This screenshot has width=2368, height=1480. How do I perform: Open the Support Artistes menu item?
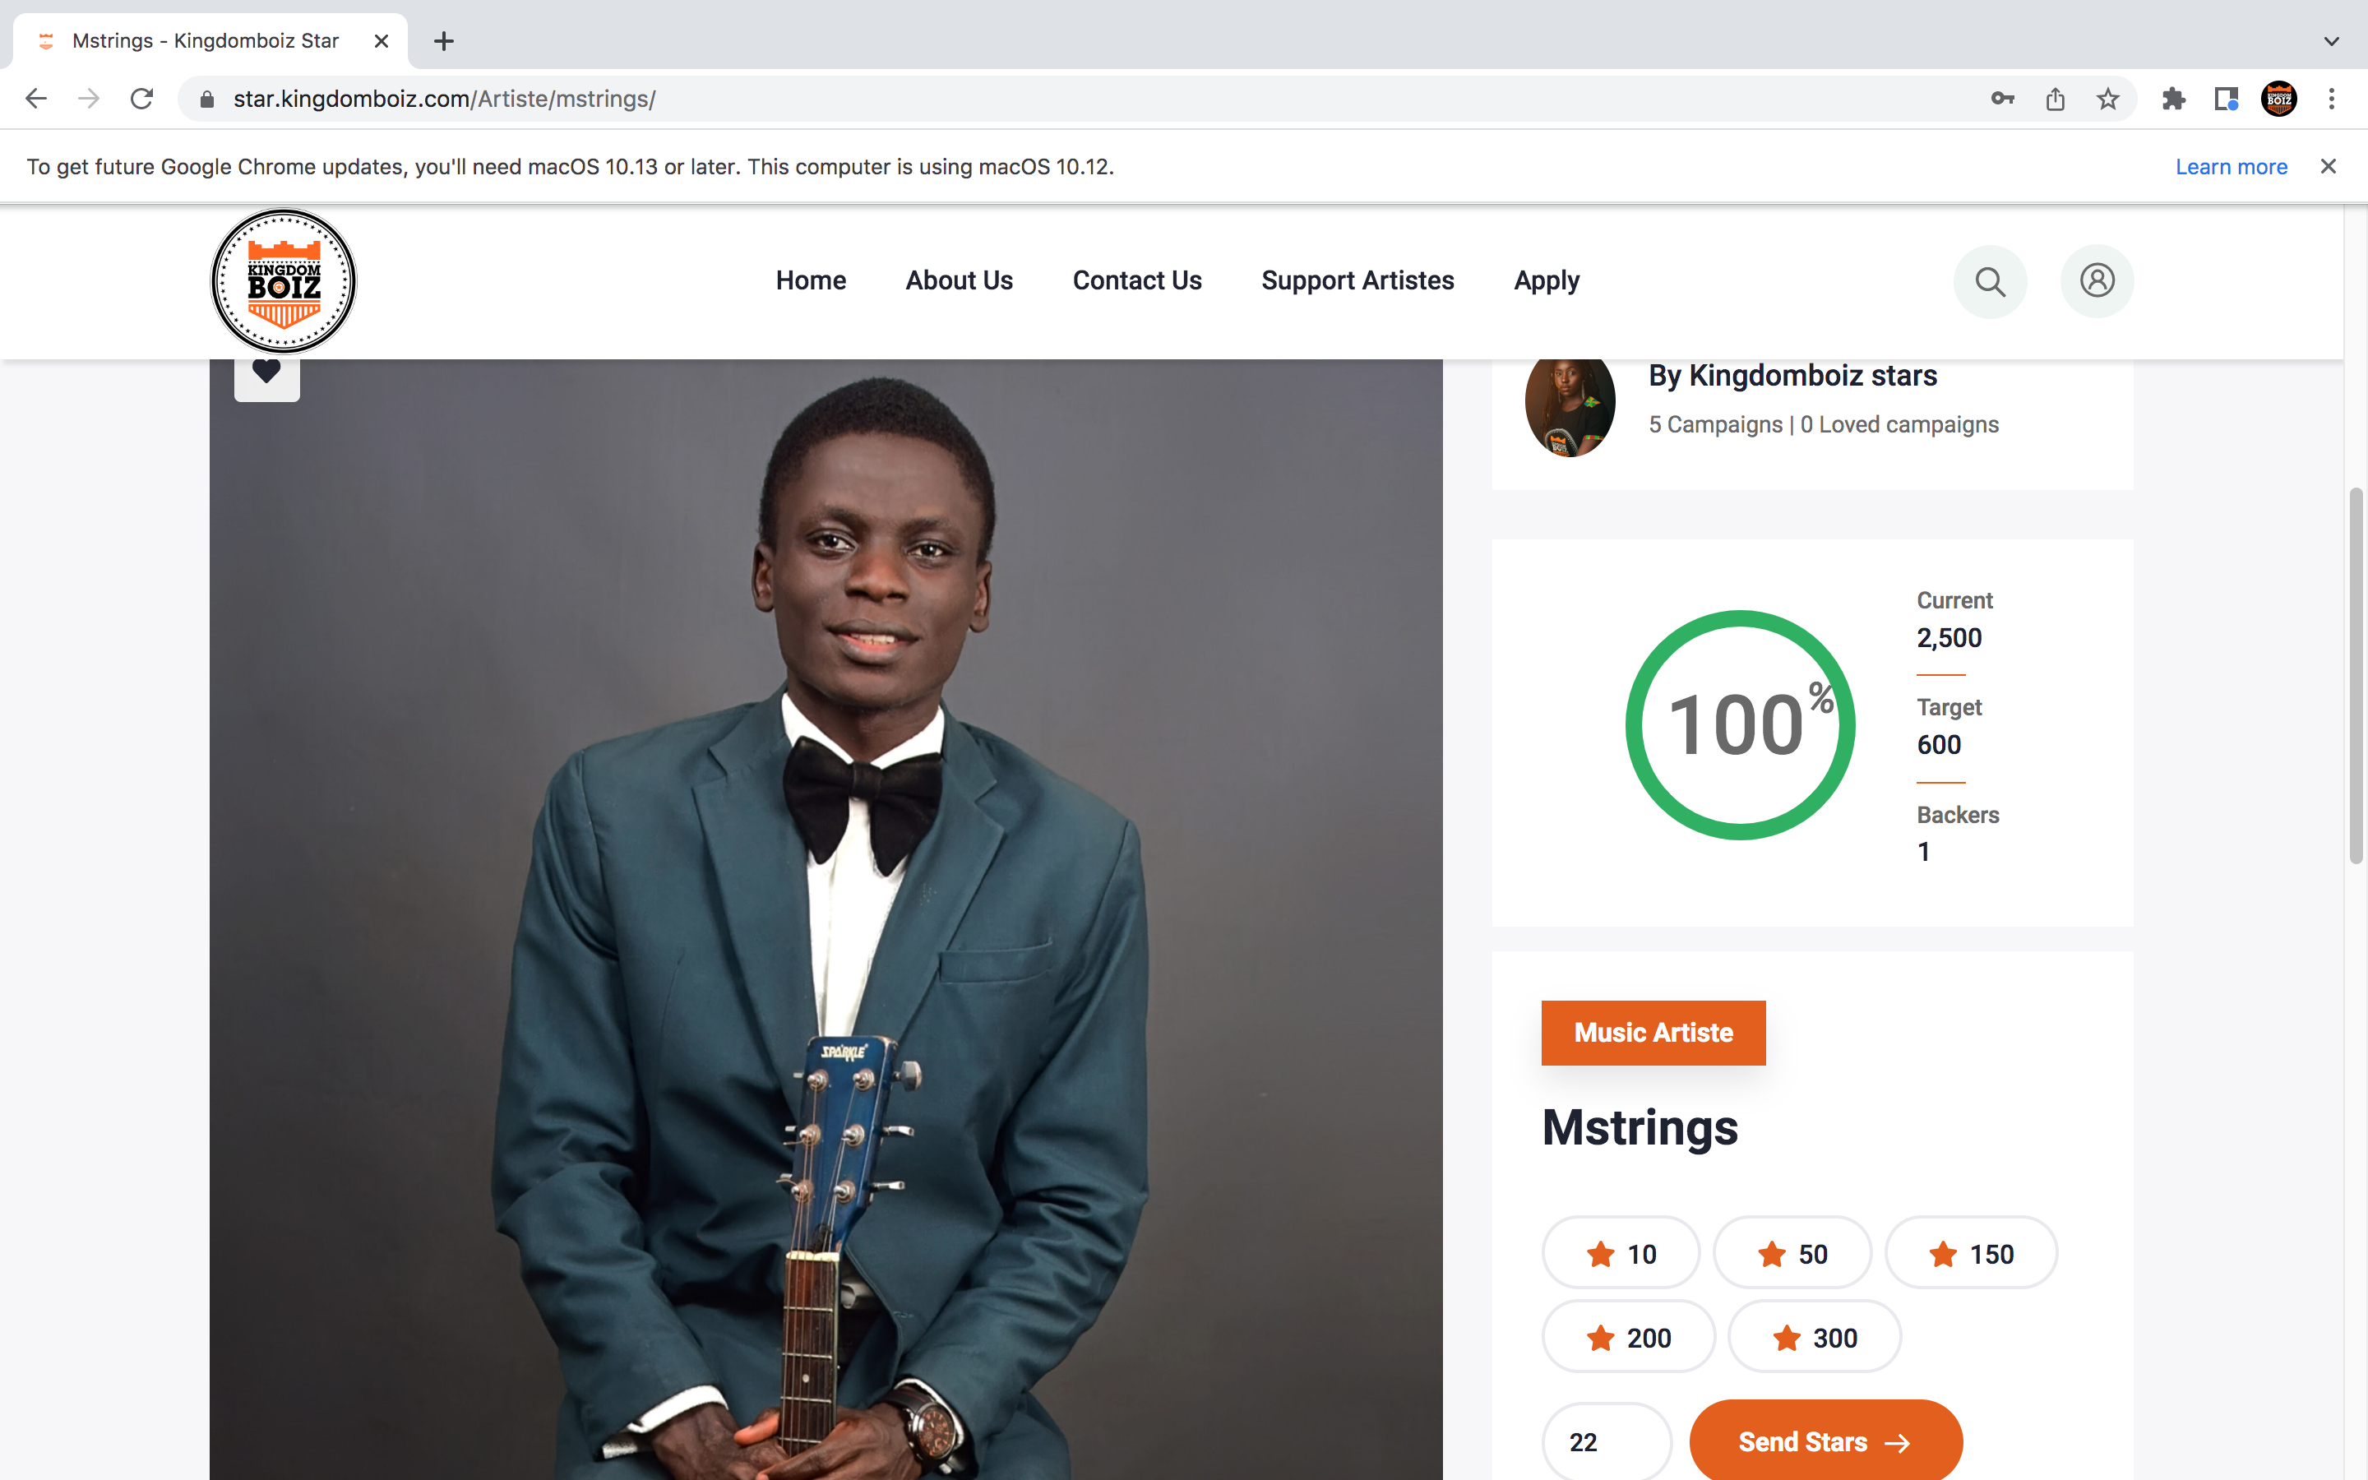click(1357, 281)
